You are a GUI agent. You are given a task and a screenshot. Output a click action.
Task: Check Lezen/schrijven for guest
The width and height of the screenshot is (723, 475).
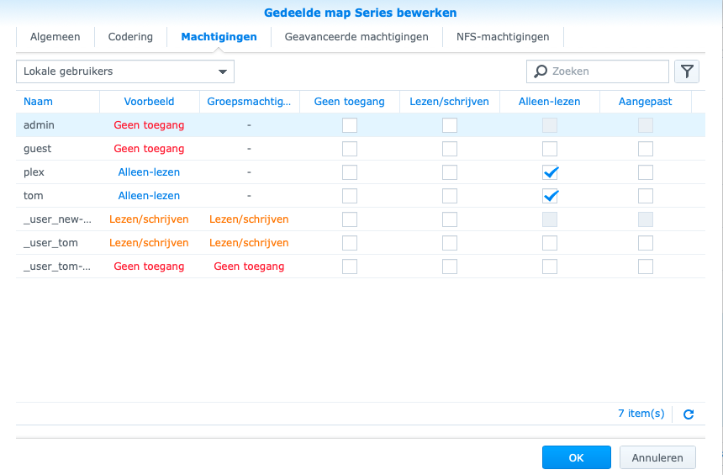tap(450, 149)
